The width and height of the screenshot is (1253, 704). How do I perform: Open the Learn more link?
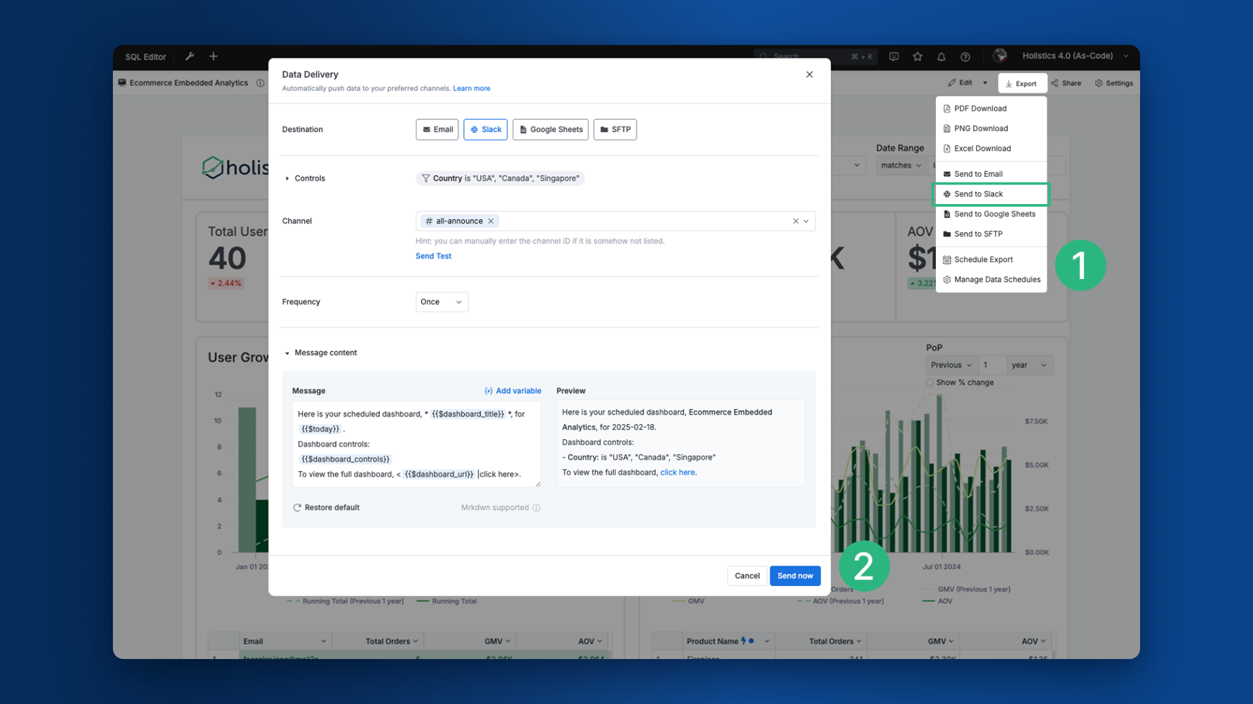coord(471,89)
